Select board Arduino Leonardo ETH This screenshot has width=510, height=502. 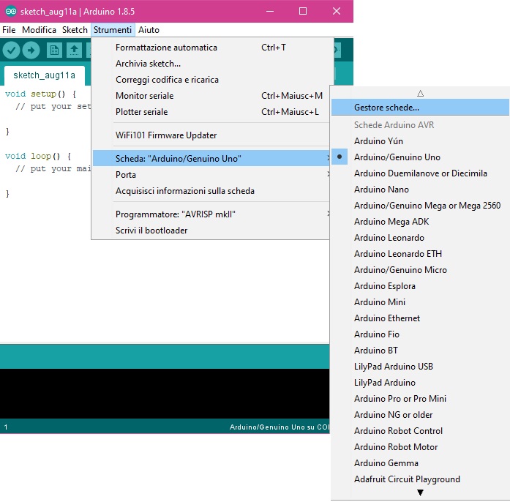420,254
